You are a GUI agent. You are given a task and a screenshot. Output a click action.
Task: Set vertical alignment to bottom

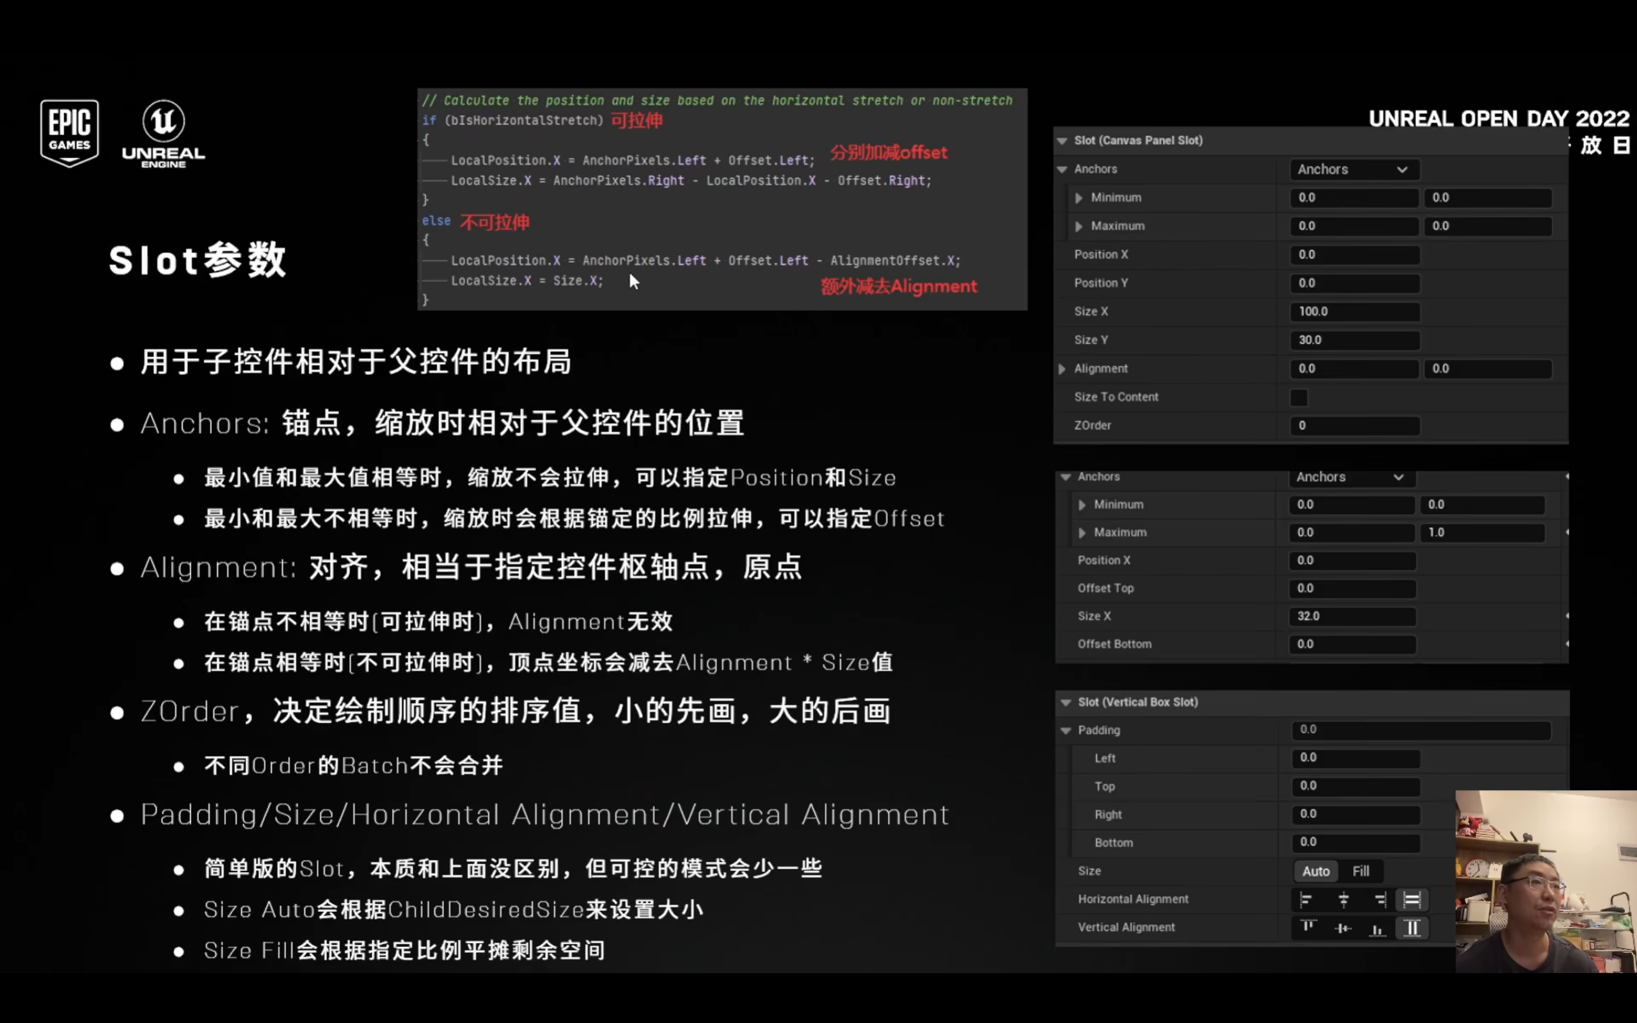pos(1378,928)
